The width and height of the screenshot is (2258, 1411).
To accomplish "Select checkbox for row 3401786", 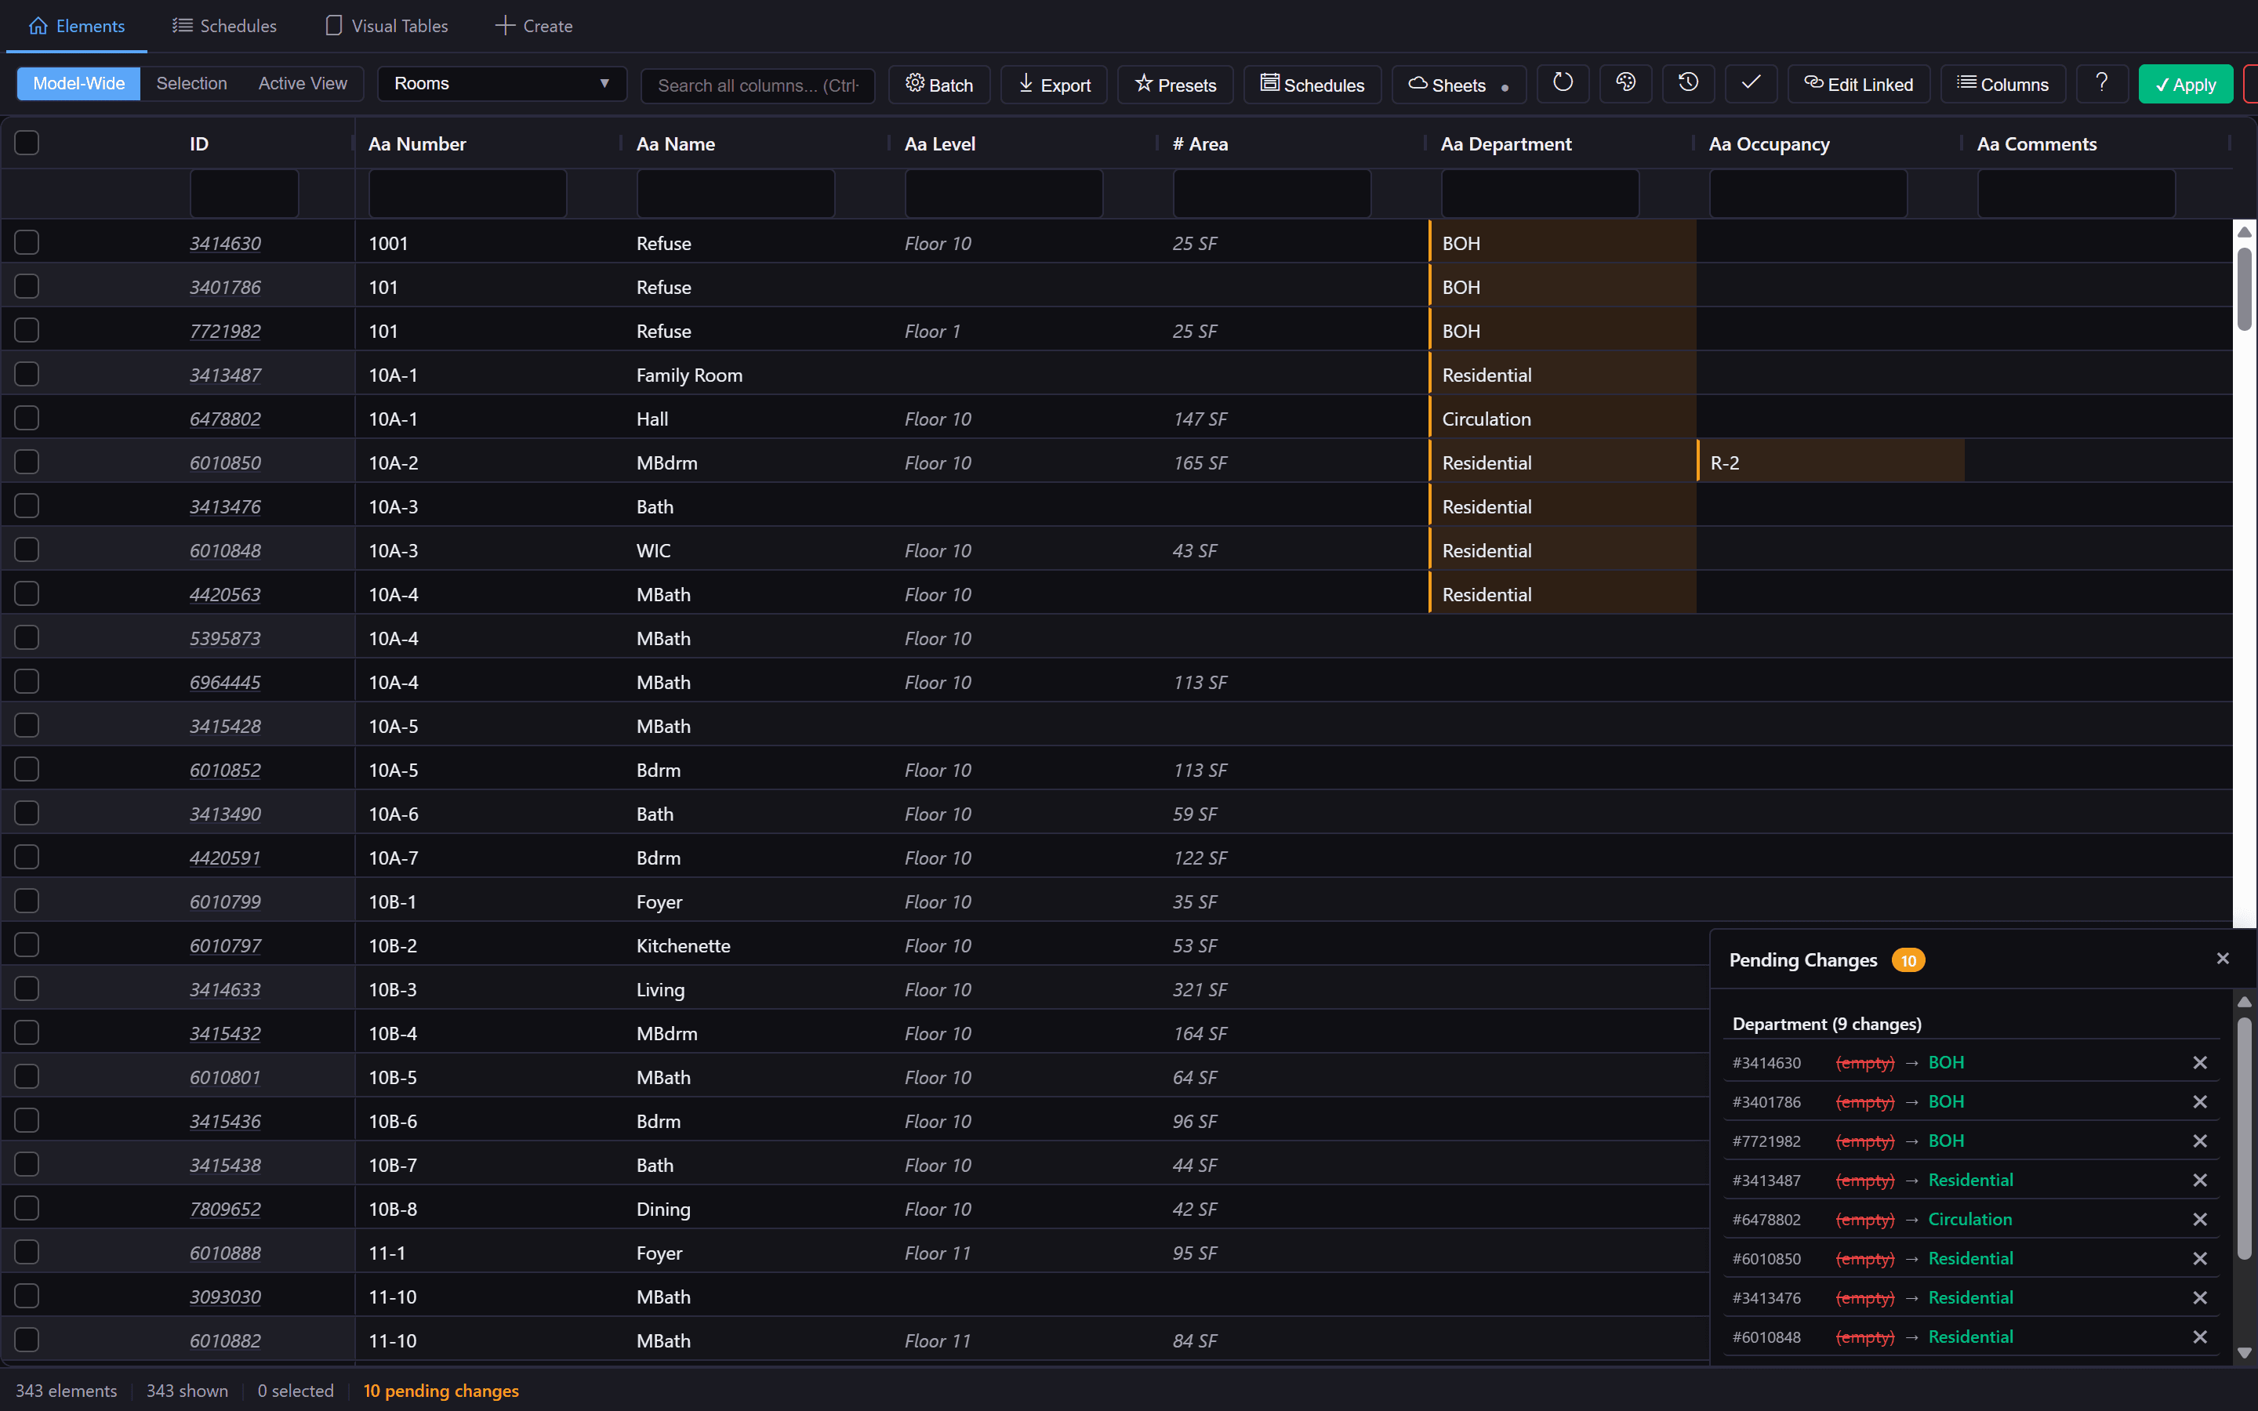I will (x=27, y=286).
